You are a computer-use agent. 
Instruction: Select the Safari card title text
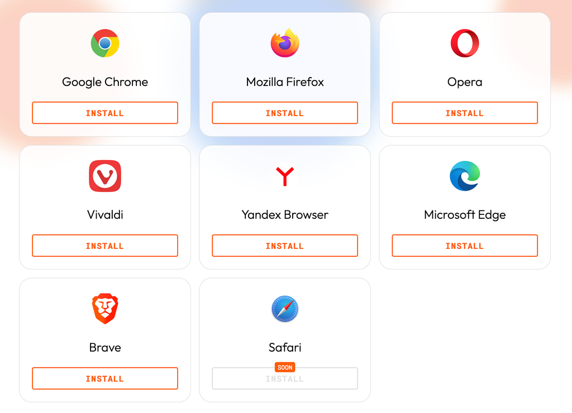tap(285, 347)
